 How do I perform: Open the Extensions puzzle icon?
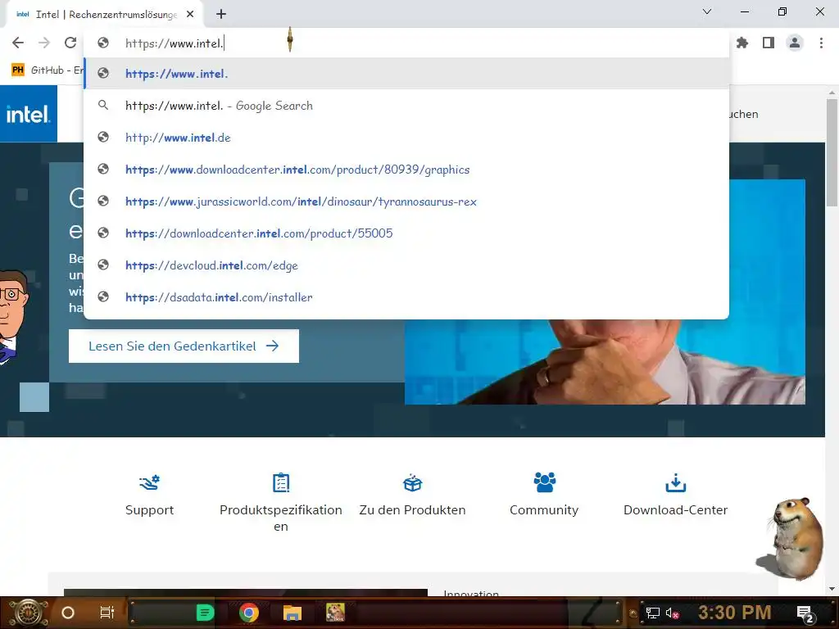(742, 43)
